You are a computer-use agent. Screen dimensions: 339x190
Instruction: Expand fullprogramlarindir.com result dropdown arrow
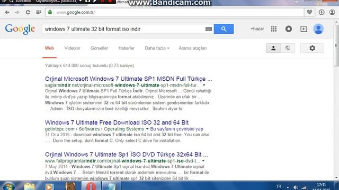[203, 161]
